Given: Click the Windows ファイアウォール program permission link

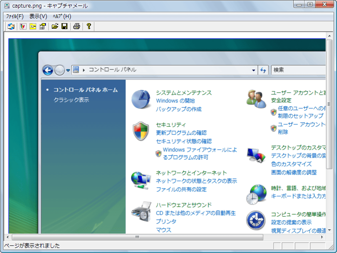Looking at the screenshot, I should (x=200, y=153).
